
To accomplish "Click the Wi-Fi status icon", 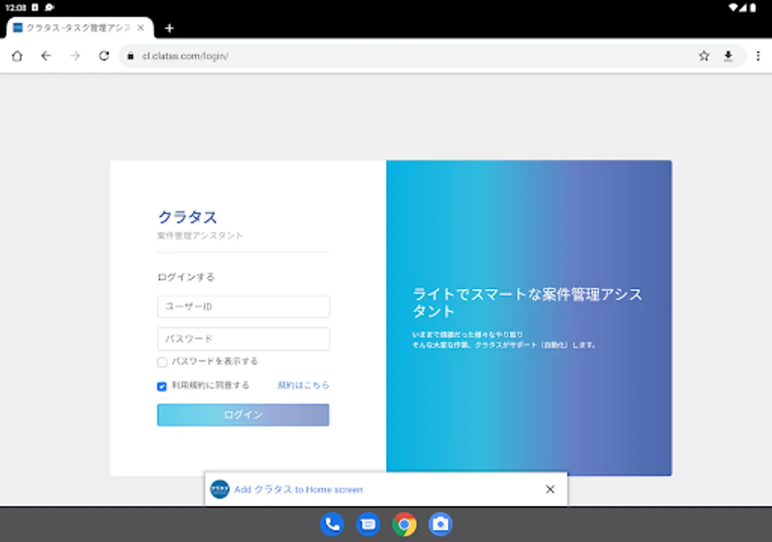I will click(x=733, y=8).
